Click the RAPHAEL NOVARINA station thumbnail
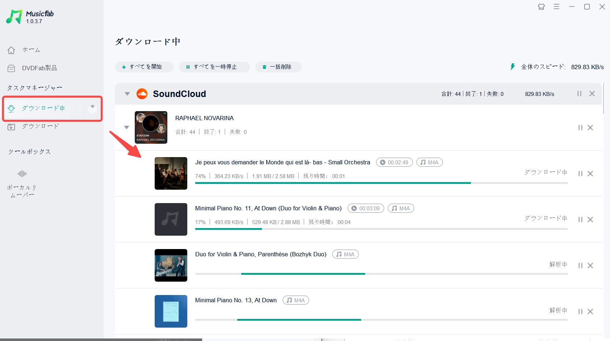The height and width of the screenshot is (341, 610). (151, 127)
